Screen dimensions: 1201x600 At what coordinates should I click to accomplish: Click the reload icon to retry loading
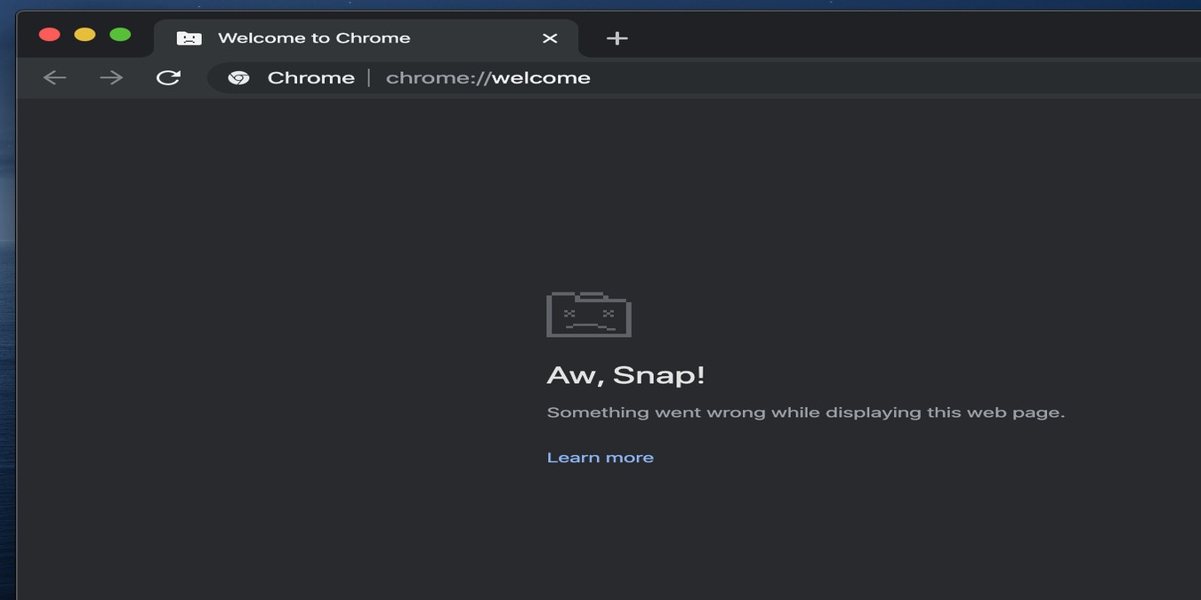coord(169,77)
